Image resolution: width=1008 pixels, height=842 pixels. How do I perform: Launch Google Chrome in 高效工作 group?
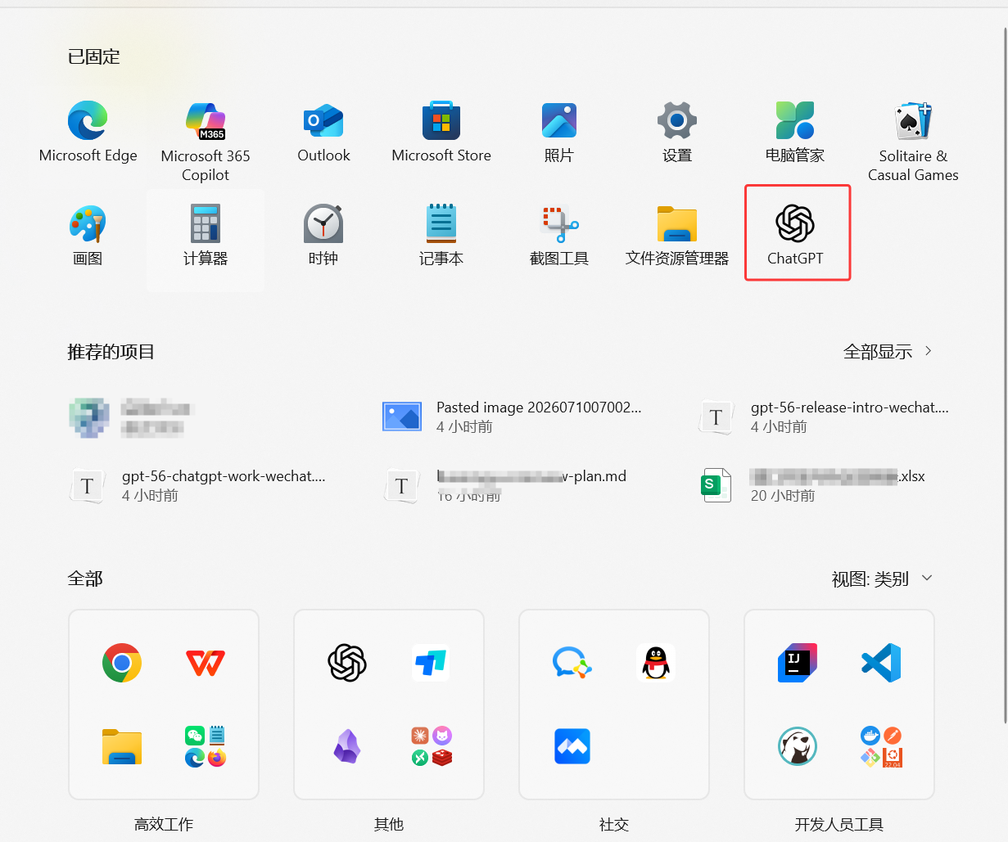(x=122, y=663)
